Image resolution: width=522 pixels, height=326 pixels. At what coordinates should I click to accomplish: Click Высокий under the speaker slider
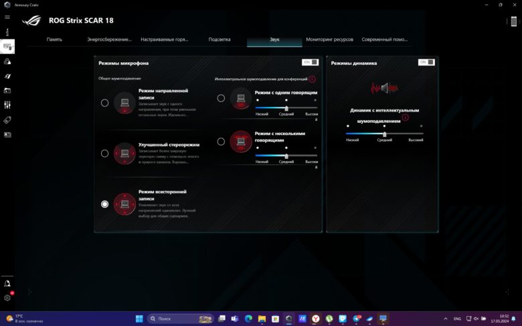tap(416, 140)
